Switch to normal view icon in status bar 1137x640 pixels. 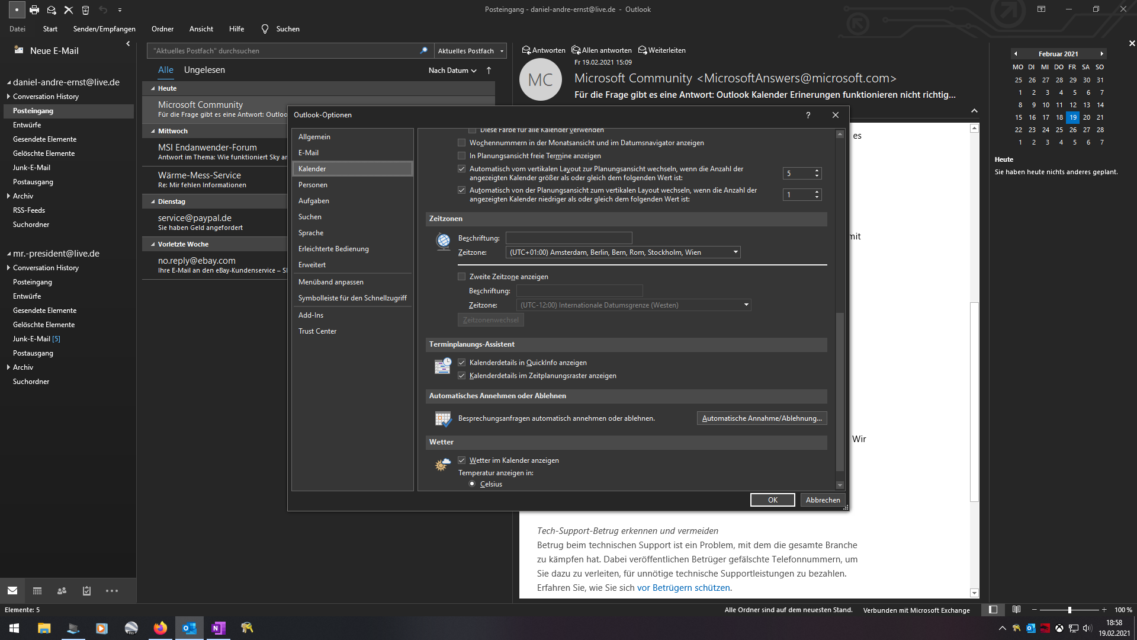(993, 610)
